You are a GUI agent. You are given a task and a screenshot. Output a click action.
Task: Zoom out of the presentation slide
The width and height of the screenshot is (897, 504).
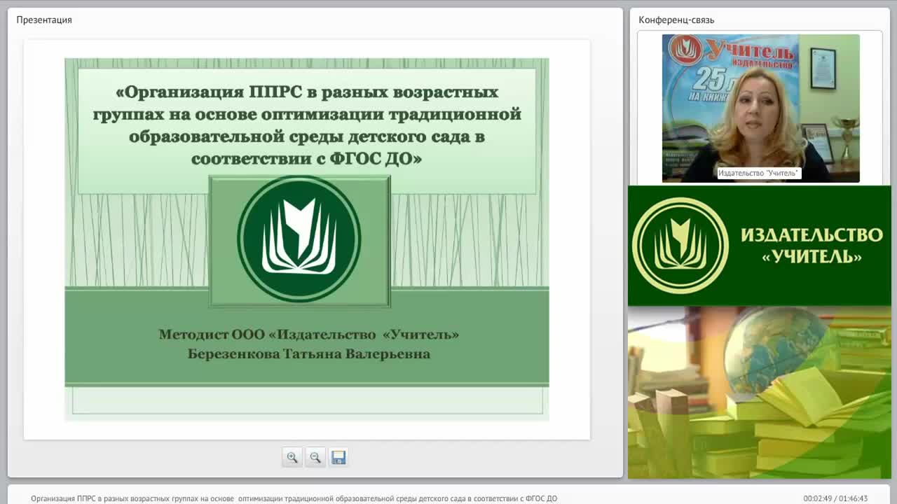click(315, 457)
